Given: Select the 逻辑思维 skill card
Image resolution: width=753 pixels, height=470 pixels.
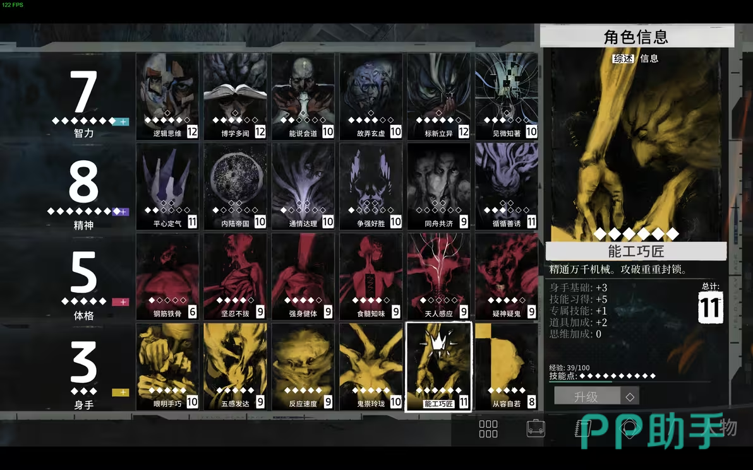Looking at the screenshot, I should pyautogui.click(x=167, y=96).
